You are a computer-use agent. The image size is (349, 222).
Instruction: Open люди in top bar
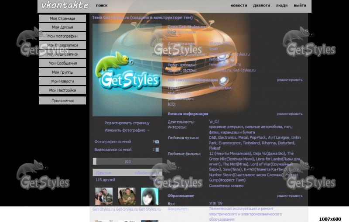coord(282,5)
